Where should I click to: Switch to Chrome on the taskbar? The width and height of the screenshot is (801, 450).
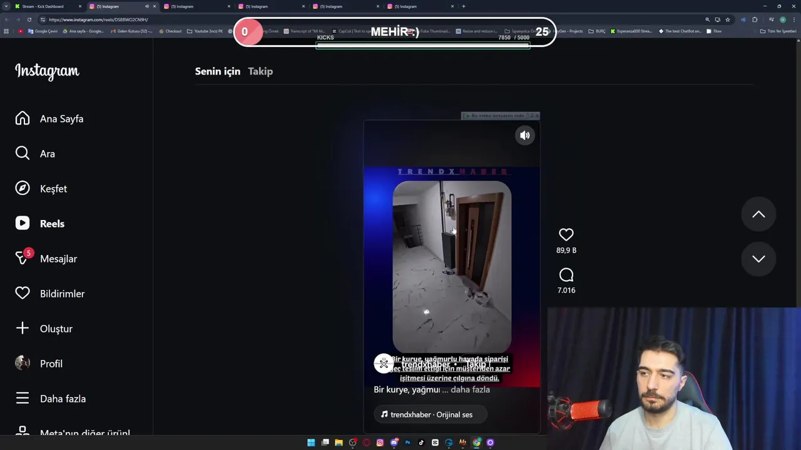point(476,442)
